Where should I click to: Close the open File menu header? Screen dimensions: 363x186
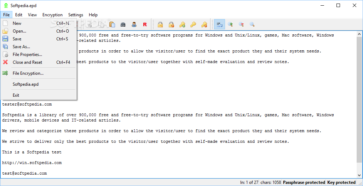coord(6,15)
